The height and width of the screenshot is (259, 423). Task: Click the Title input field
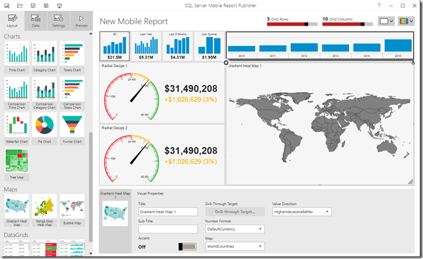pos(167,212)
